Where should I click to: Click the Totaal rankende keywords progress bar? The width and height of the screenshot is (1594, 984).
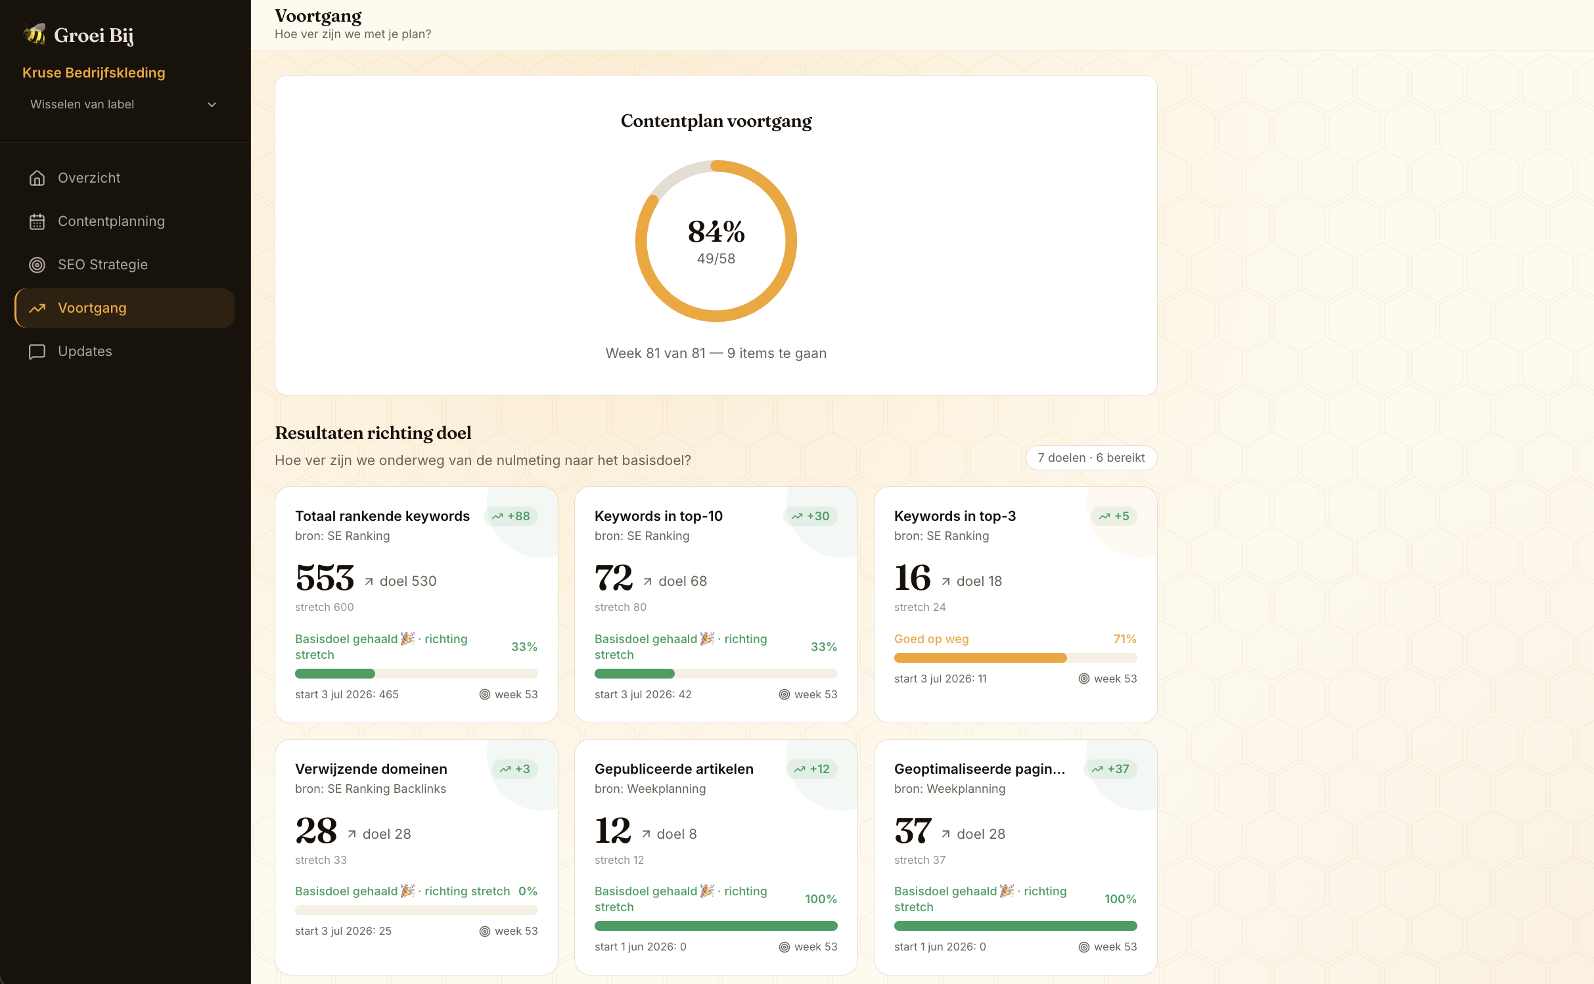[417, 673]
